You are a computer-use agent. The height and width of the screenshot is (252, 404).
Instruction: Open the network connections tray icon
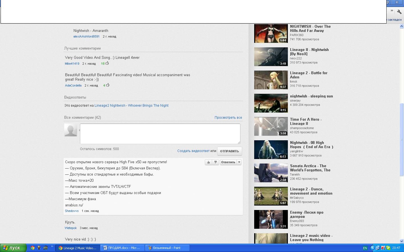tap(378, 248)
